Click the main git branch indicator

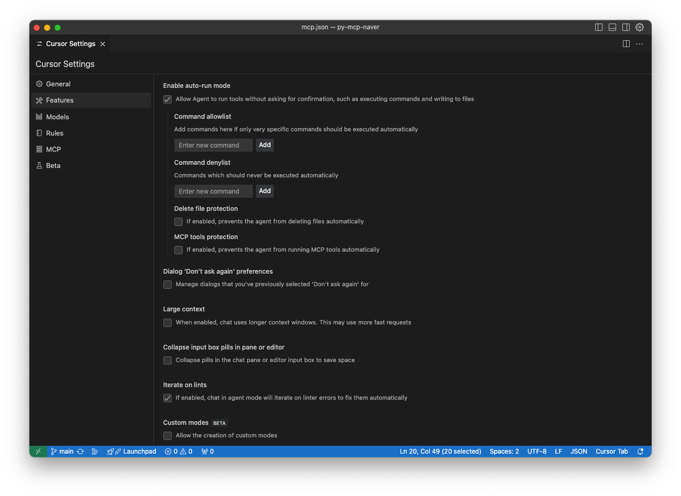(x=62, y=452)
